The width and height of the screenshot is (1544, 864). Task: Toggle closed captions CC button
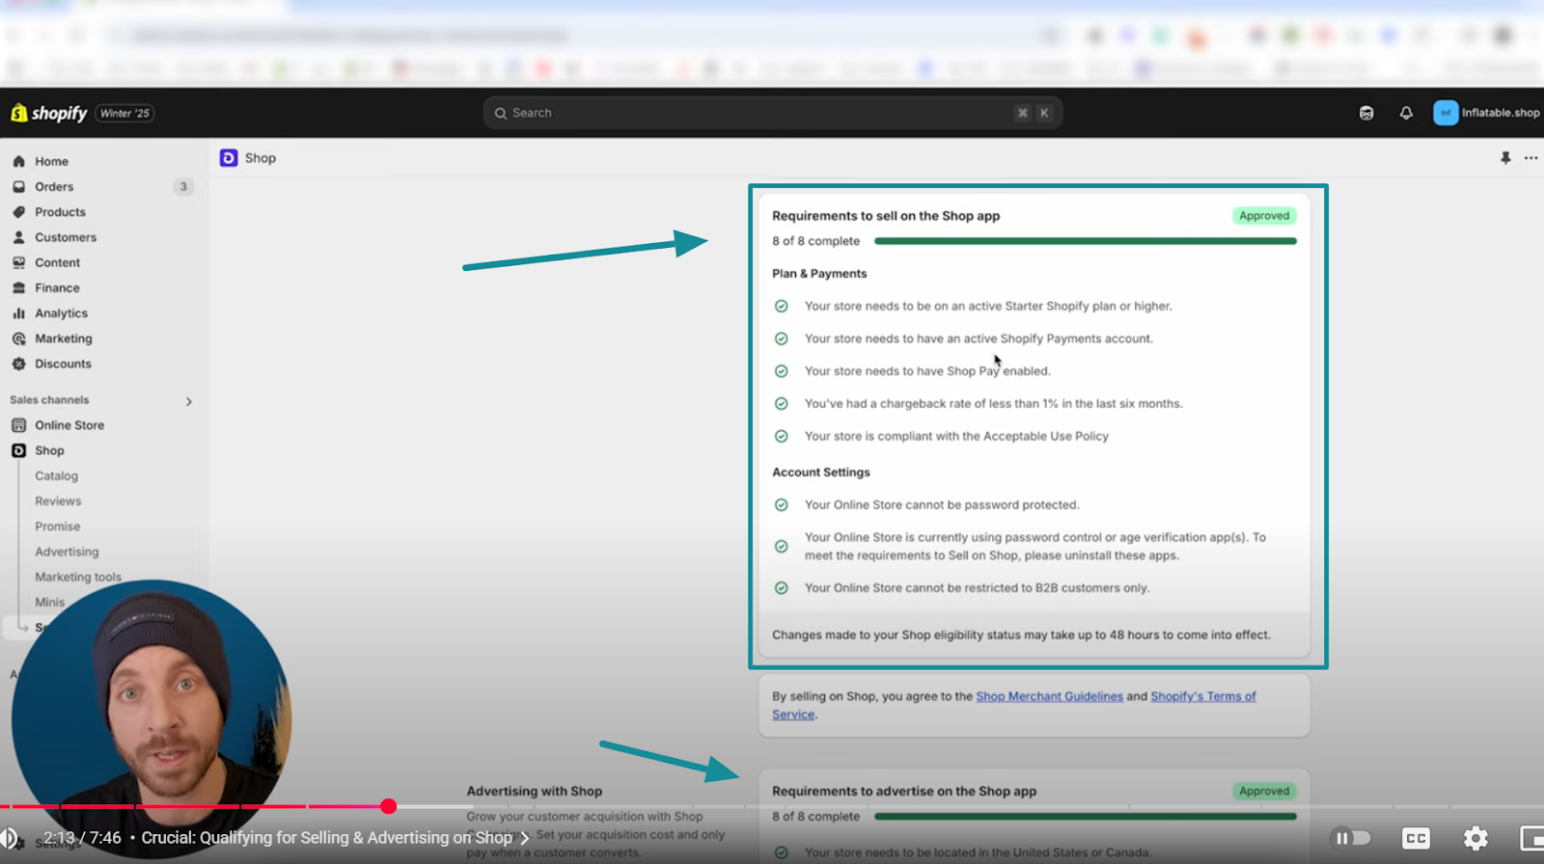click(1416, 838)
